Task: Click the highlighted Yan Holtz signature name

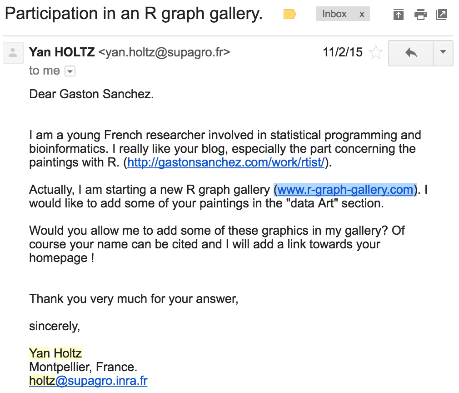Action: point(55,353)
